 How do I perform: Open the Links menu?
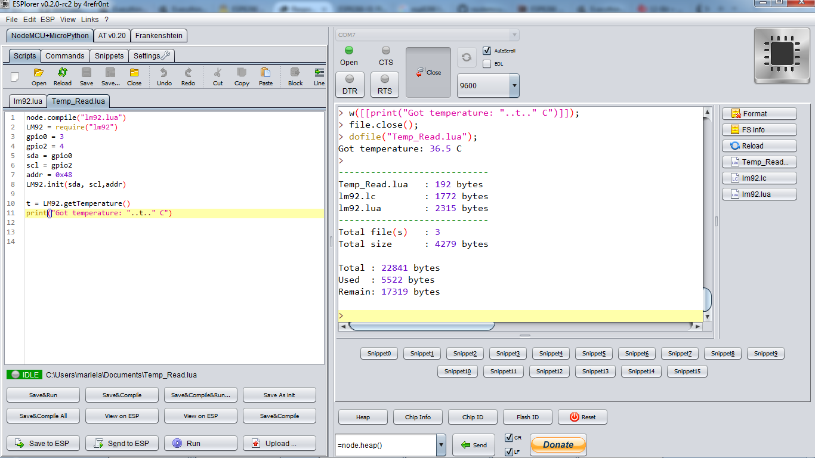tap(90, 20)
